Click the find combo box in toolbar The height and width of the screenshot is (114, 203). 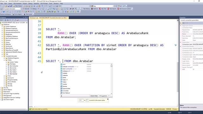click(x=103, y=6)
